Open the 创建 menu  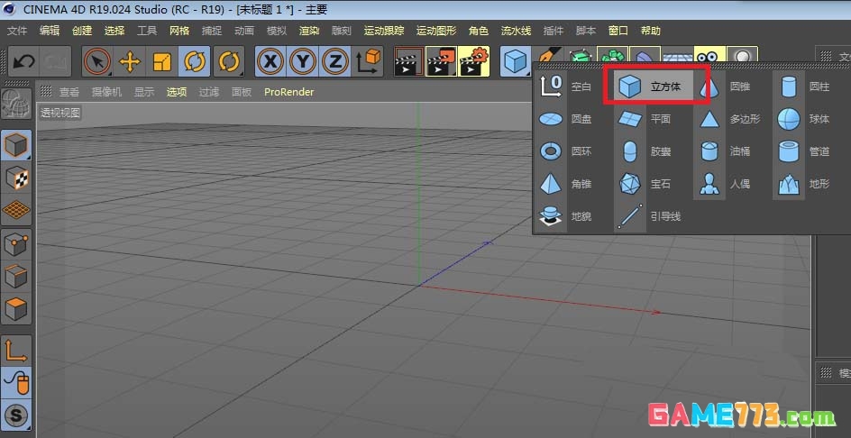coord(82,31)
